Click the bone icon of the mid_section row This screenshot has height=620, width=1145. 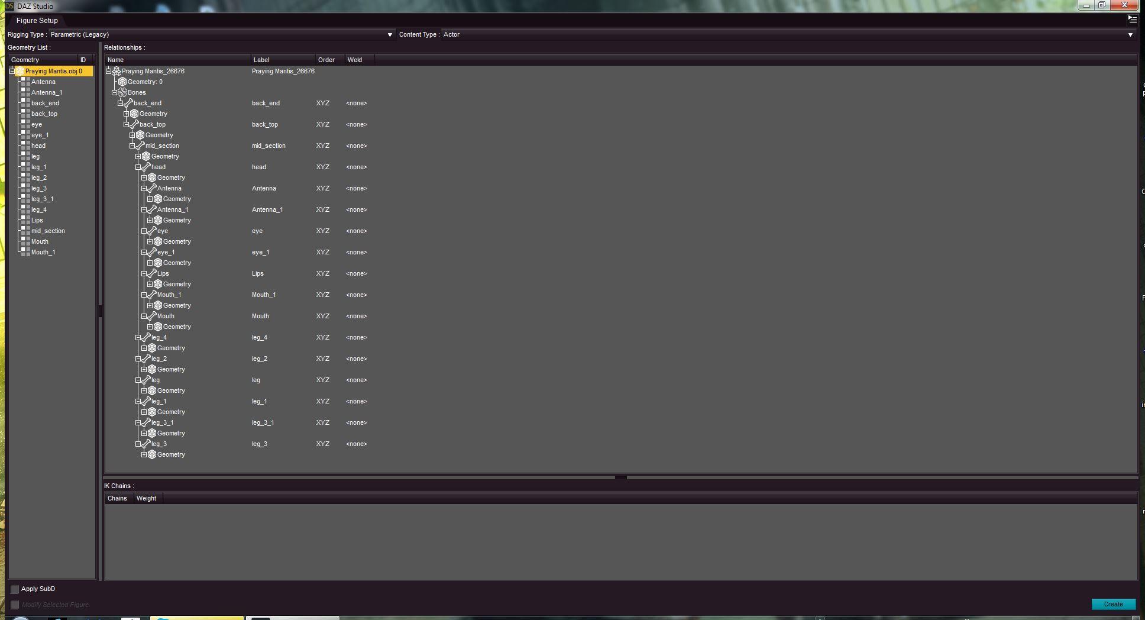pos(140,146)
